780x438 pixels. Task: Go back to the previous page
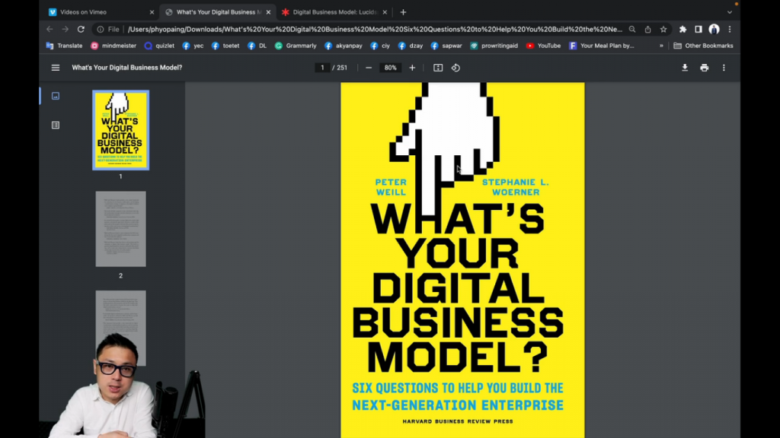click(50, 30)
